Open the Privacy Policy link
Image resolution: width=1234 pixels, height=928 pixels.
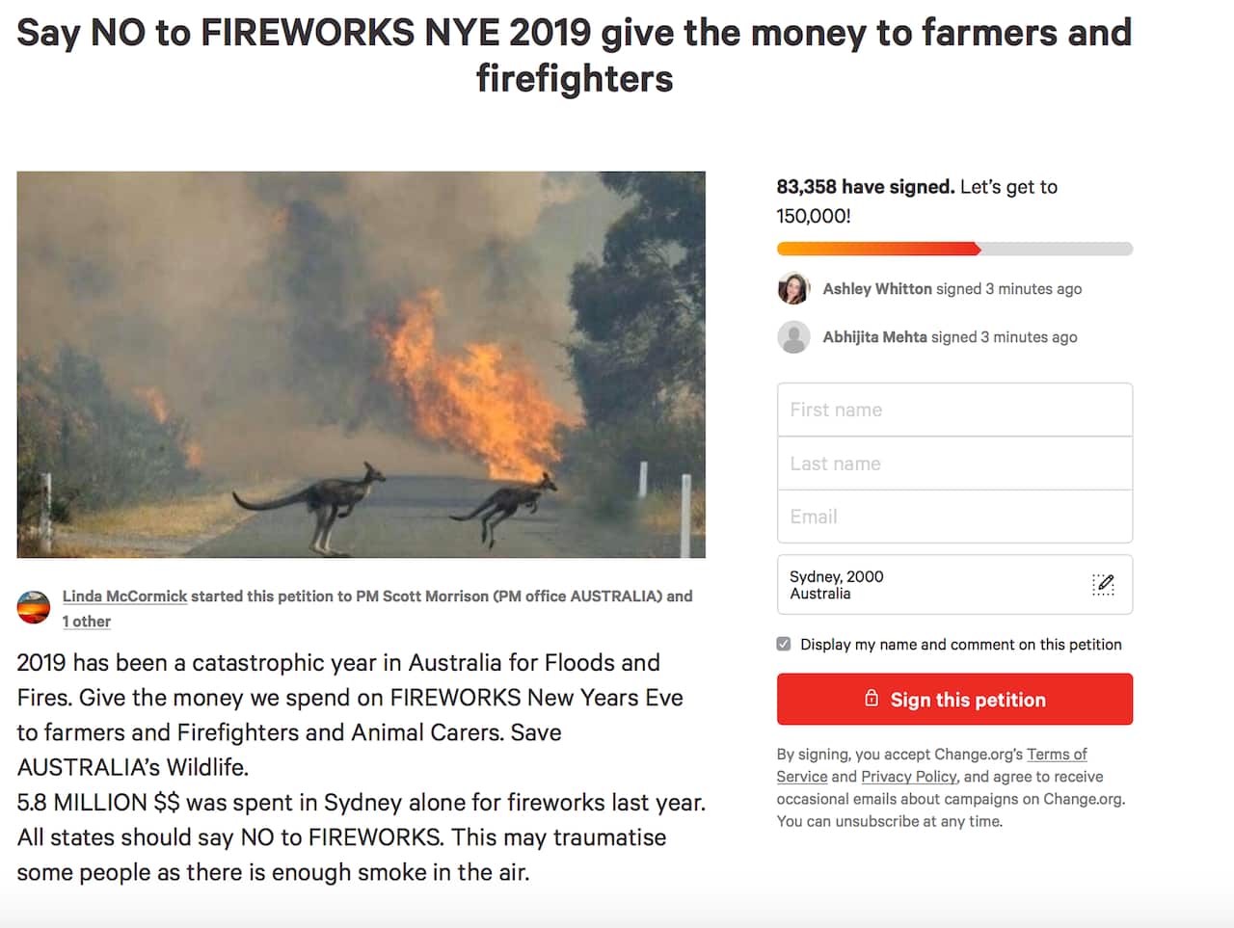tap(908, 777)
